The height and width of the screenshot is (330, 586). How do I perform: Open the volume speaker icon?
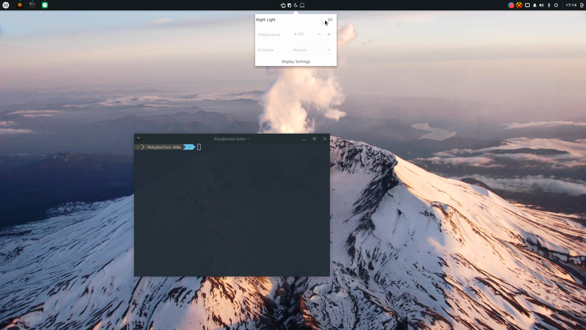(x=541, y=5)
